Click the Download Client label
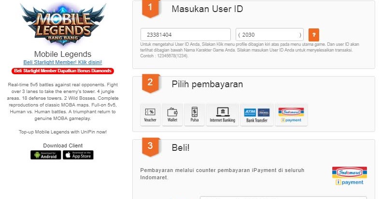Viewport: 380px width, 199px height. (63, 146)
